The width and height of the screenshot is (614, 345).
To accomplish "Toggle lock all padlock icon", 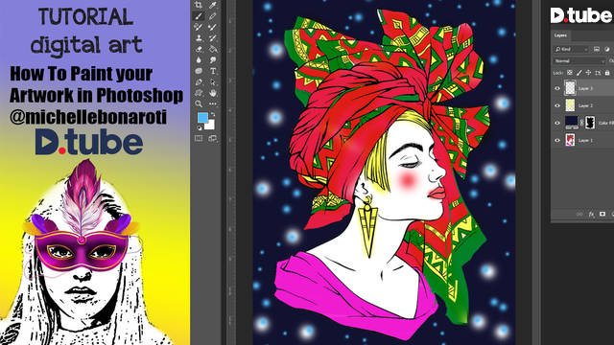I will (x=607, y=73).
